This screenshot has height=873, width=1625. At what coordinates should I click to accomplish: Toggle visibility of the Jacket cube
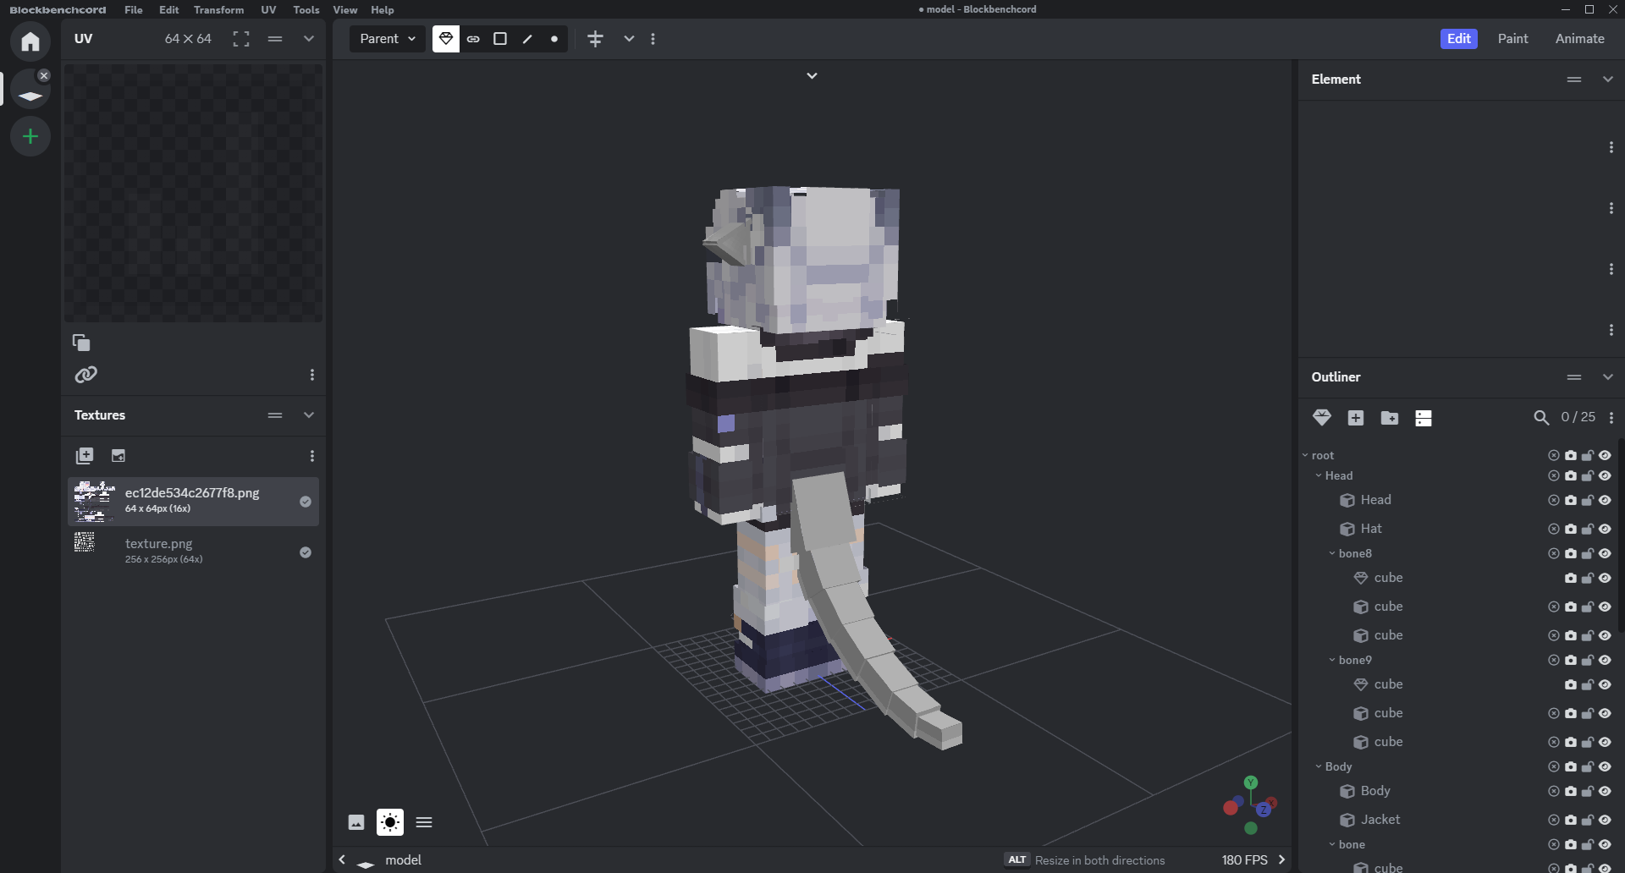coord(1605,820)
